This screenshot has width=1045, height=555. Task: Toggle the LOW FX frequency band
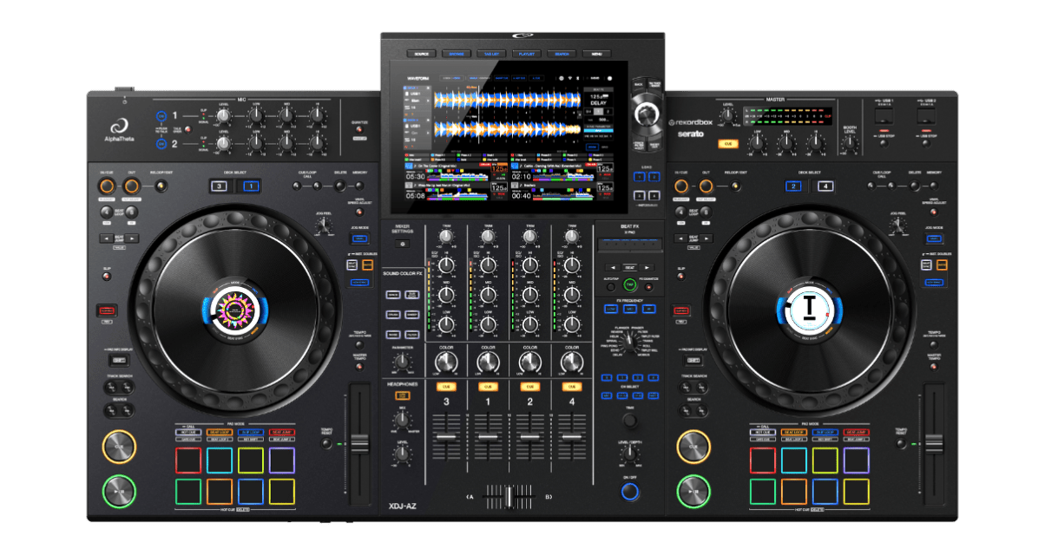pos(610,309)
